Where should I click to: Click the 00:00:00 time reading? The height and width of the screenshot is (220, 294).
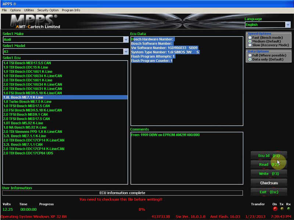(28, 209)
